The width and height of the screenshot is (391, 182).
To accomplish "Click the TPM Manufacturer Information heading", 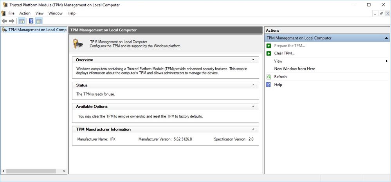I will pos(103,130).
